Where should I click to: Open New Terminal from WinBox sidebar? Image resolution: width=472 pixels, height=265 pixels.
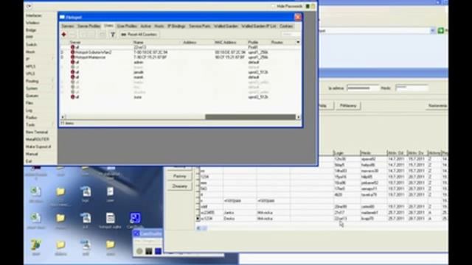pos(37,132)
